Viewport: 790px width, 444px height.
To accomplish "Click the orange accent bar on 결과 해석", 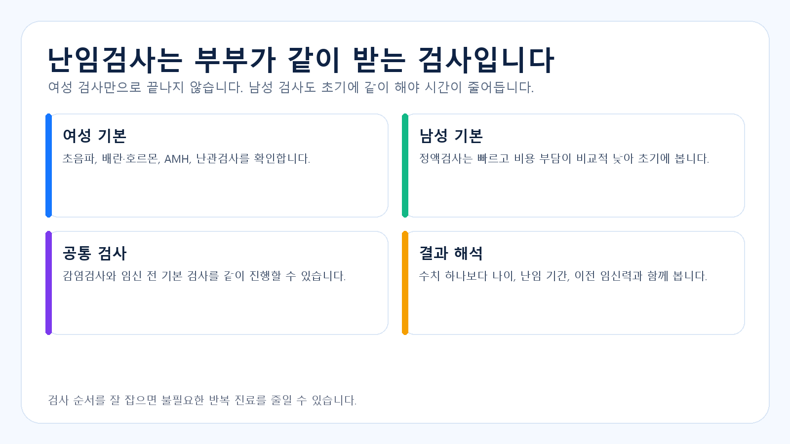I will tap(405, 283).
